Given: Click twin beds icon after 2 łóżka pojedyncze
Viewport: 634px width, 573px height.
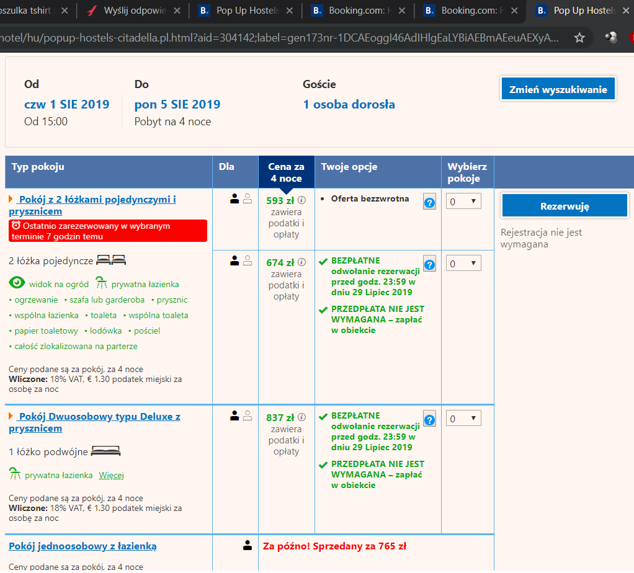Looking at the screenshot, I should (x=111, y=260).
